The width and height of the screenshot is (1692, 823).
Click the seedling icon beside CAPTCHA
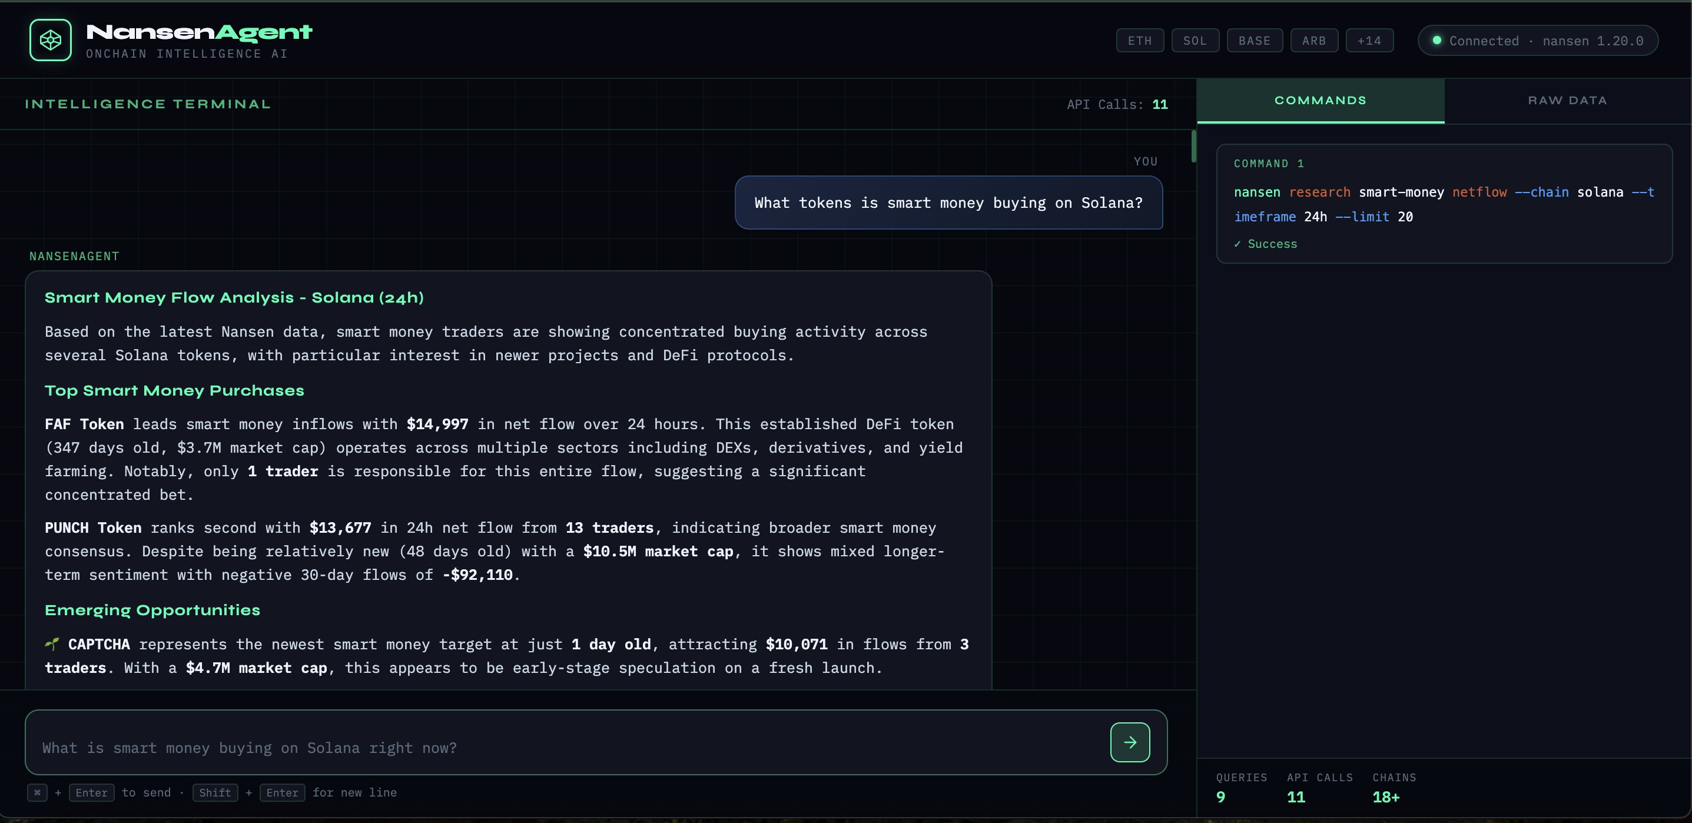tap(52, 643)
